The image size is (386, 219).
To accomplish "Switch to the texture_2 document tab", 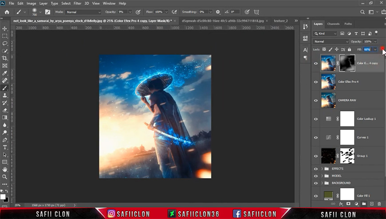I will pos(281,21).
